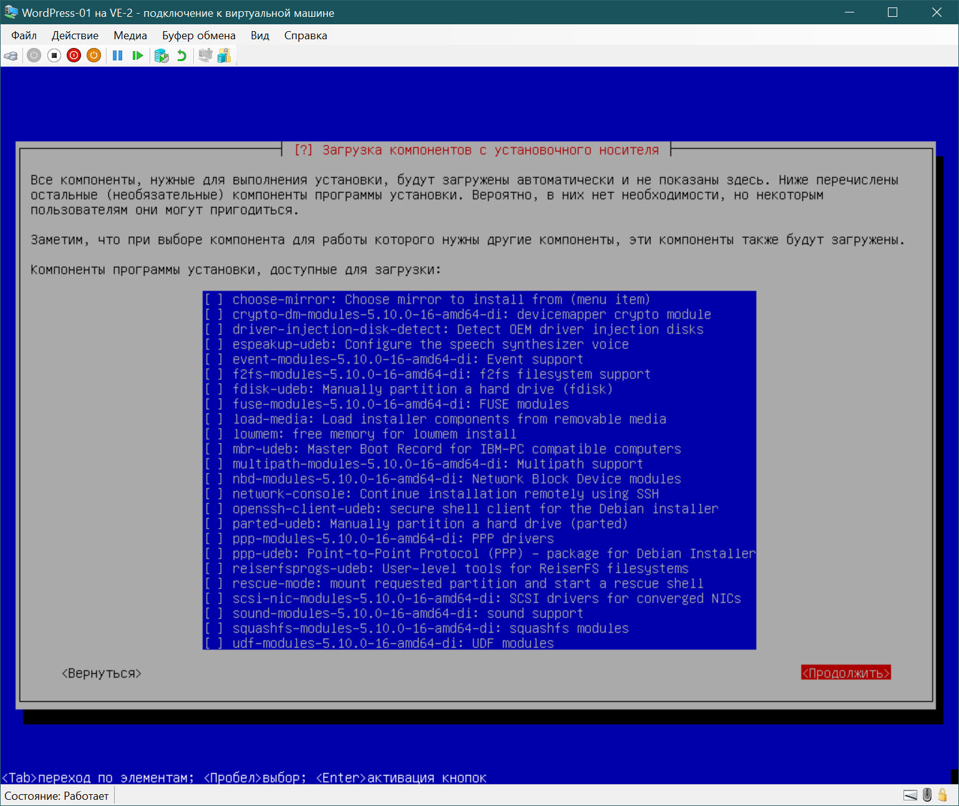Open the Буфер обмена menu
Viewport: 959px width, 806px height.
point(199,36)
